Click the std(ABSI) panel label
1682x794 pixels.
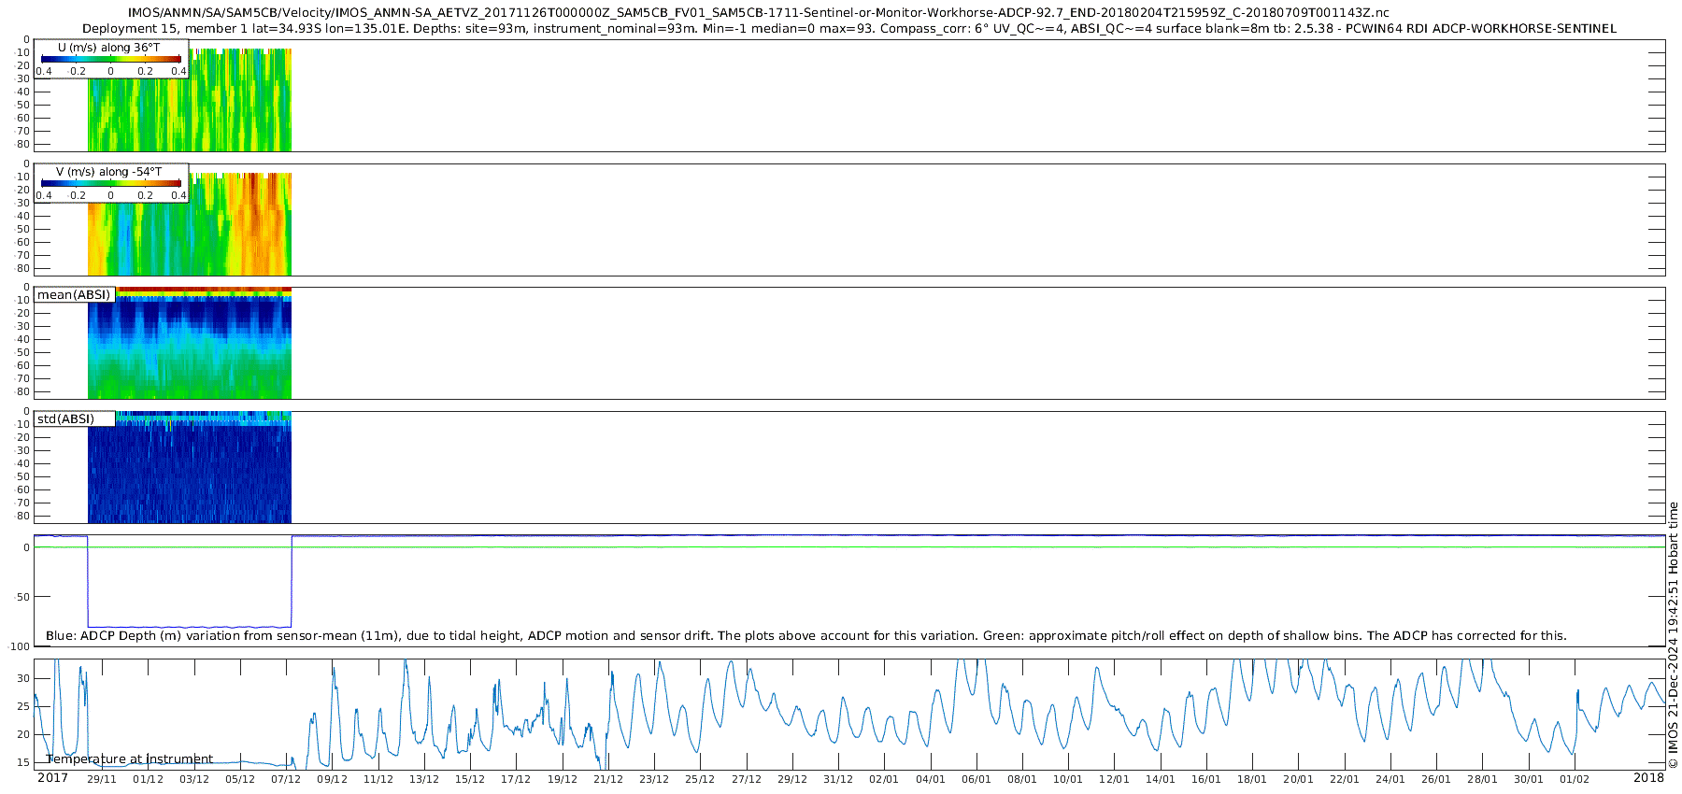coord(65,419)
